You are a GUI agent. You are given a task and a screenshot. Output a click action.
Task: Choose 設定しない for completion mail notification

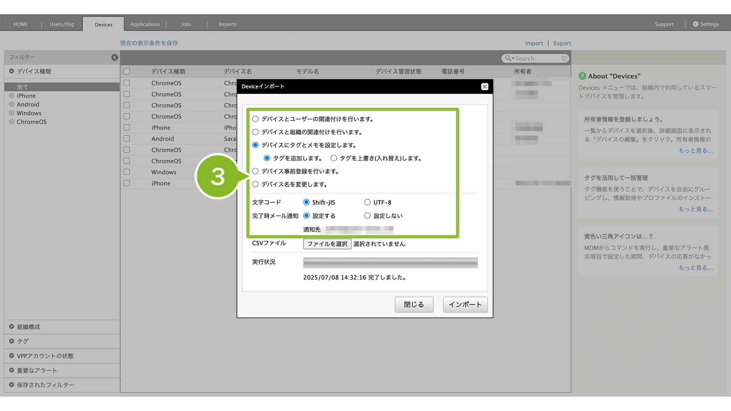click(367, 216)
